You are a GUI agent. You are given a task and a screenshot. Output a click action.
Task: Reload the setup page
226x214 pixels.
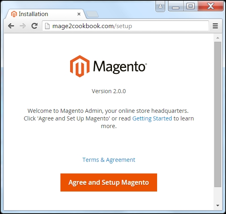click(x=35, y=26)
